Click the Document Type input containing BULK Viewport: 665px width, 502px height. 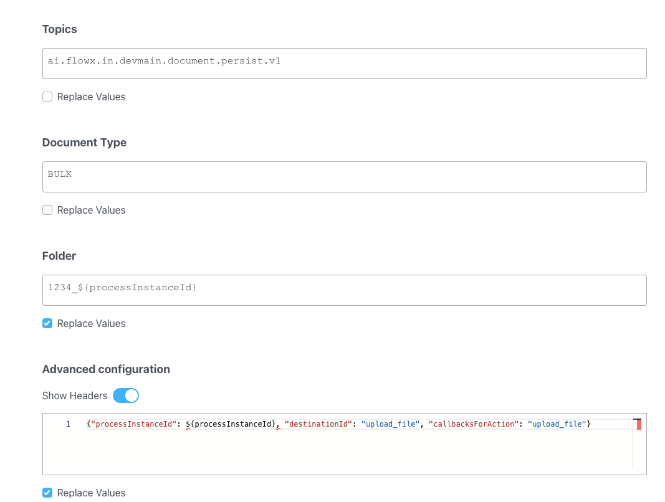pyautogui.click(x=345, y=177)
